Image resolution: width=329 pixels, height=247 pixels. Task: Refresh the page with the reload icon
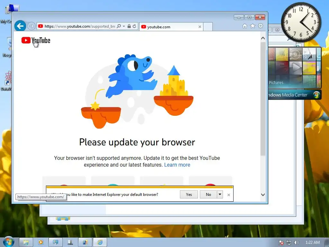[x=134, y=26]
